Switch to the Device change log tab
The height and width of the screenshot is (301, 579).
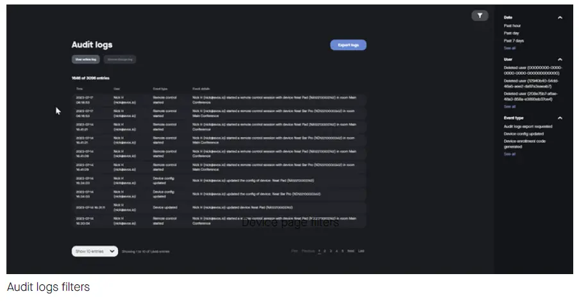coord(120,60)
